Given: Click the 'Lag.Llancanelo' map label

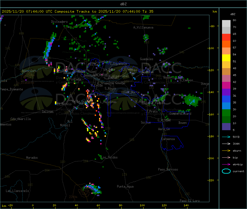Looking at the screenshot, I should point(17,191).
